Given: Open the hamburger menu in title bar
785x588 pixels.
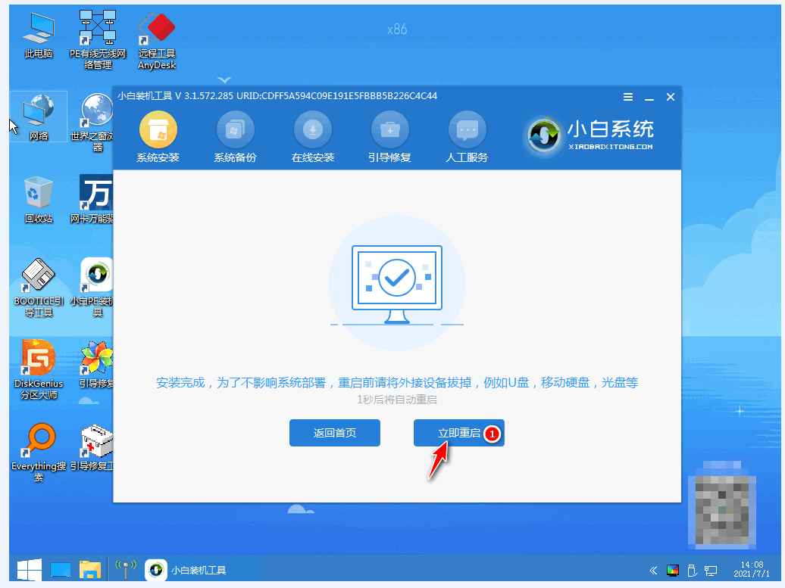Looking at the screenshot, I should point(628,97).
